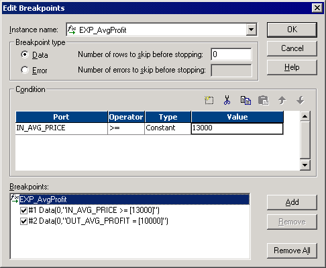326x268 pixels.
Task: Click the Value column header
Action: tap(237, 117)
